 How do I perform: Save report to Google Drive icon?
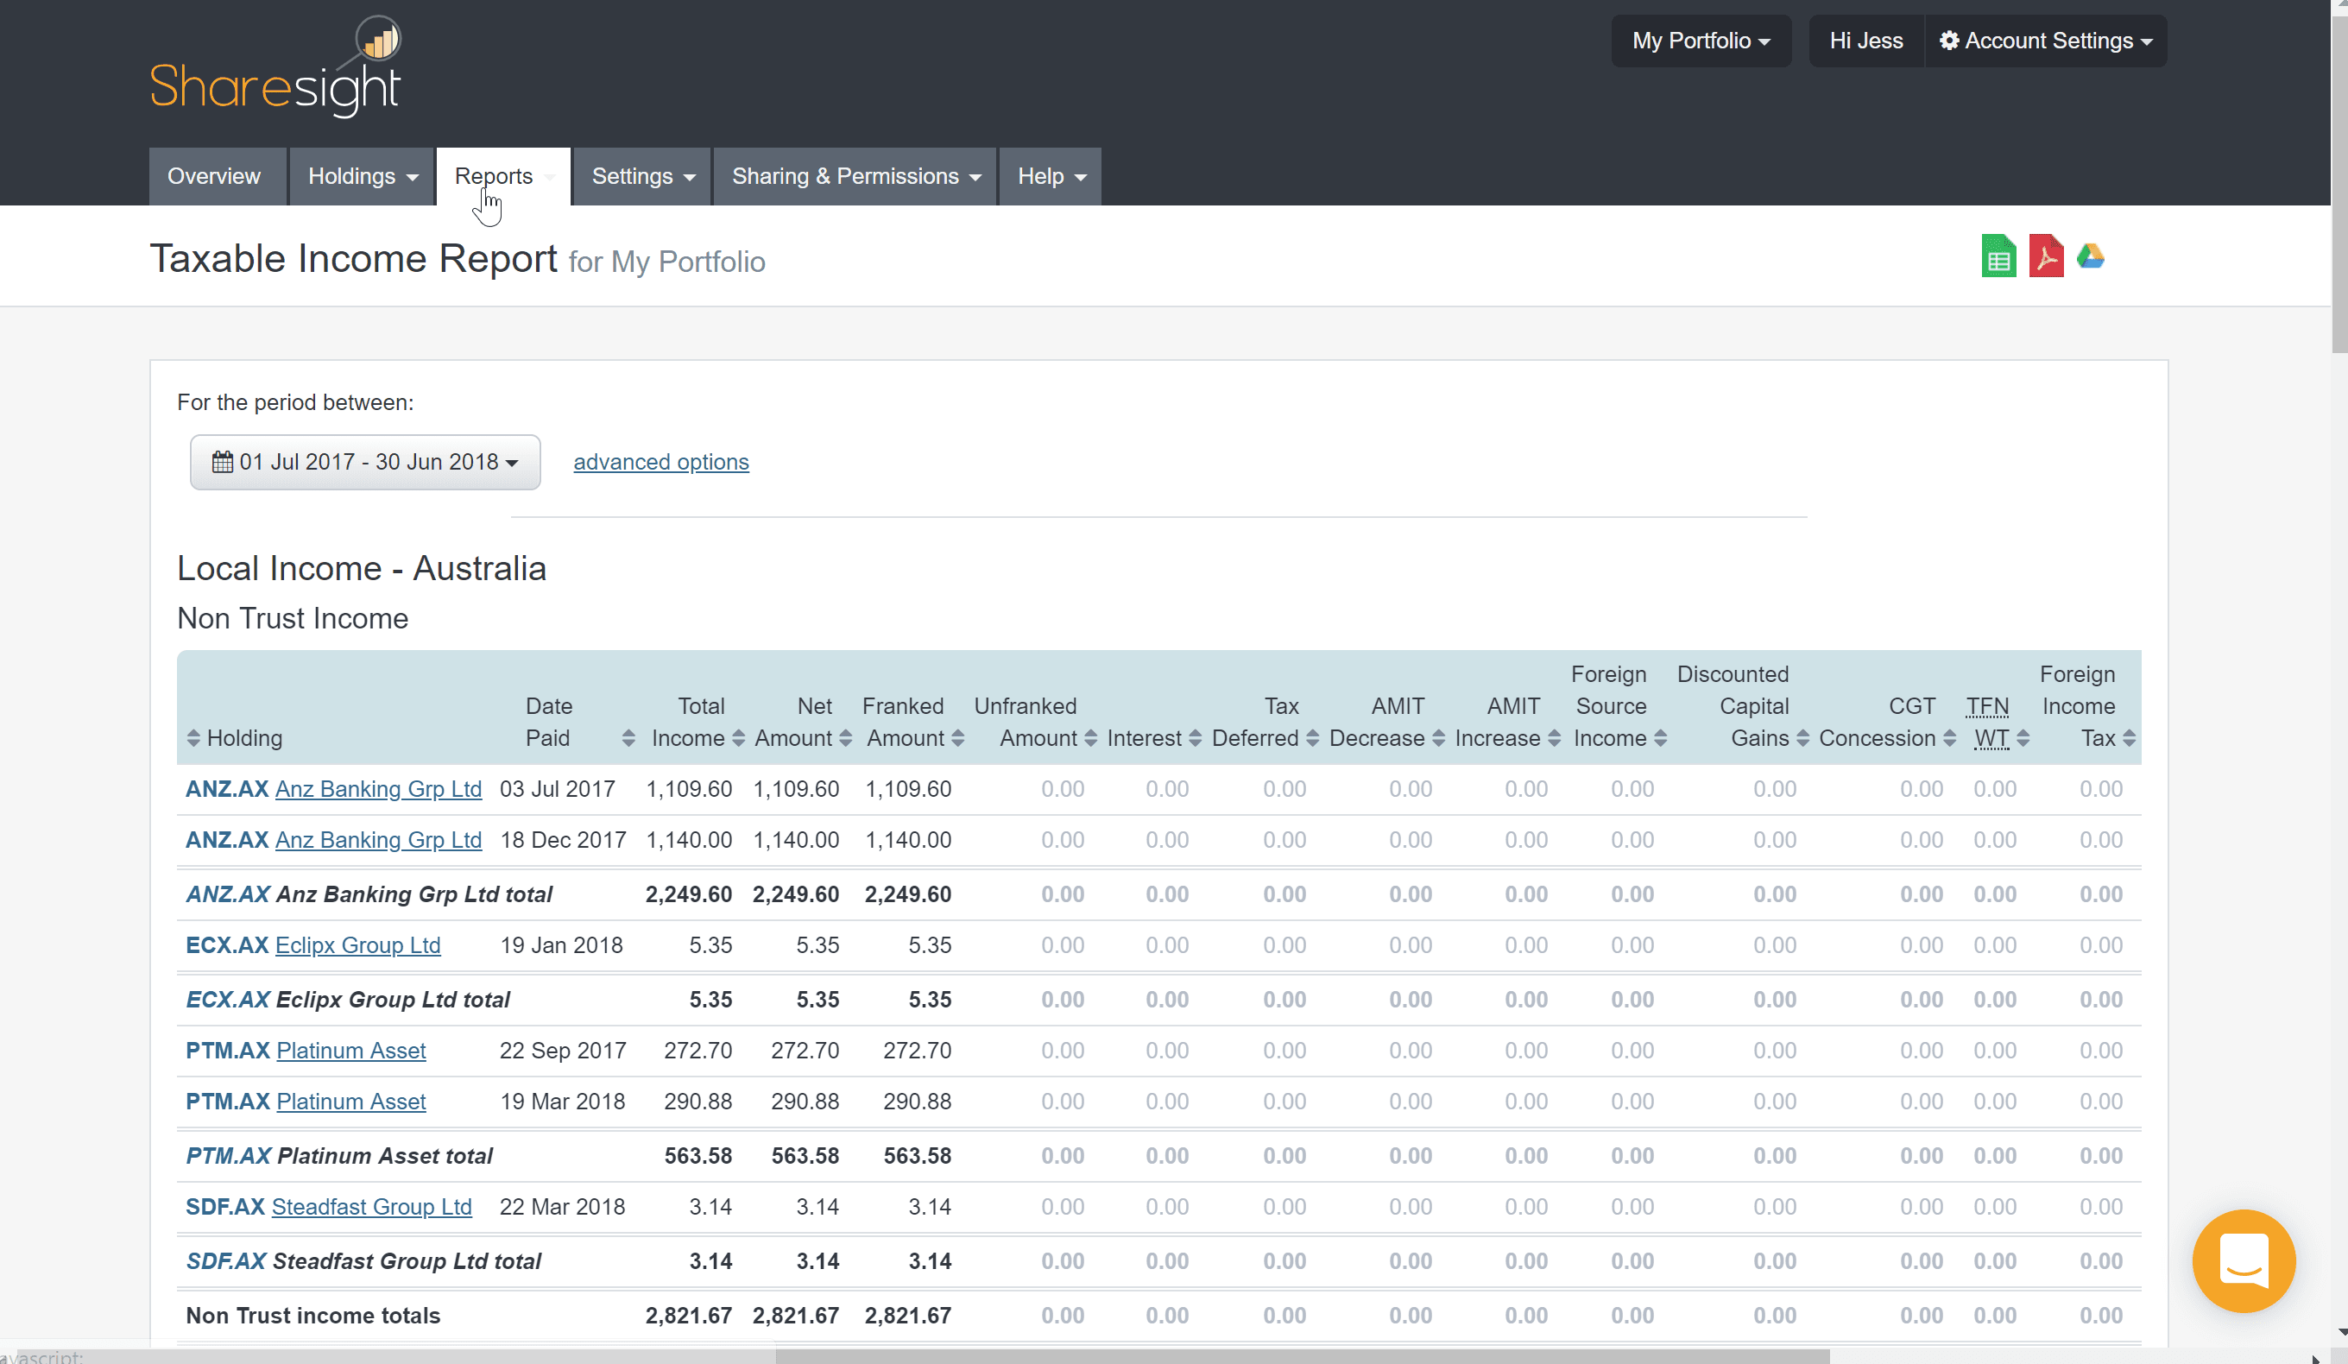coord(2090,256)
